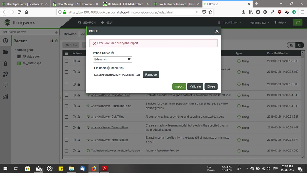Open the Windows Start menu

tap(5, 168)
